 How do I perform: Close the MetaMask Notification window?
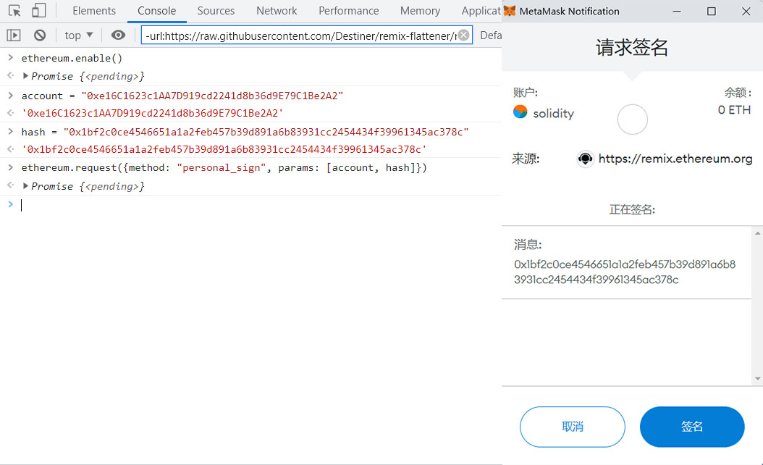click(746, 11)
